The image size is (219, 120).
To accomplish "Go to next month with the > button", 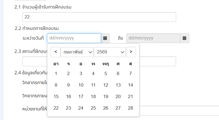I will (131, 52).
